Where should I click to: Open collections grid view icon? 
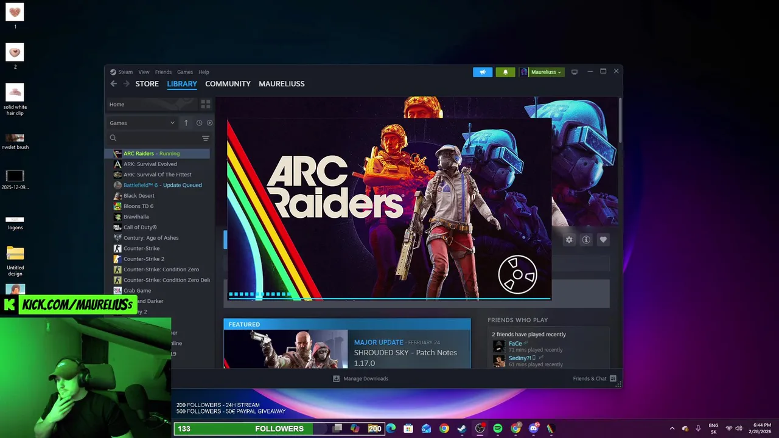pos(205,105)
